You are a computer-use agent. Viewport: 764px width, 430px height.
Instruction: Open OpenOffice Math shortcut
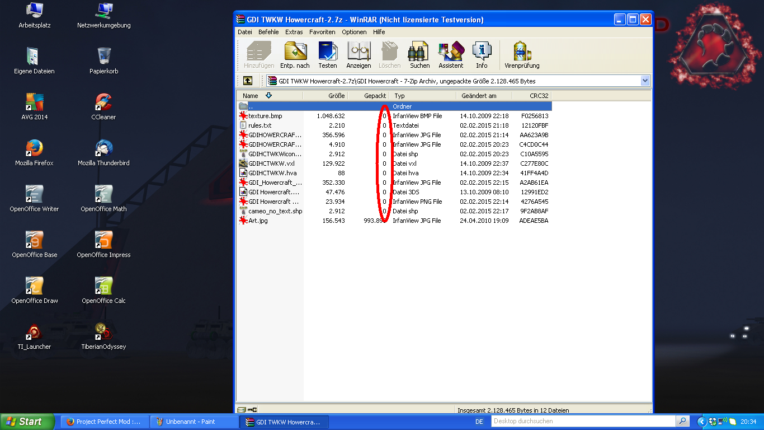coord(104,199)
